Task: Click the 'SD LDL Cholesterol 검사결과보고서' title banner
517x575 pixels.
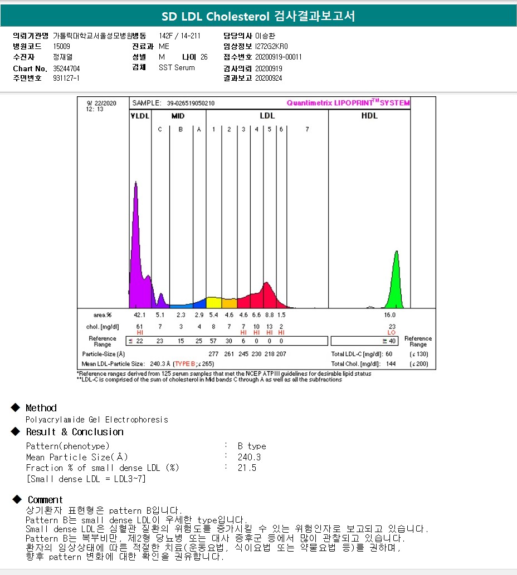Action: (258, 16)
